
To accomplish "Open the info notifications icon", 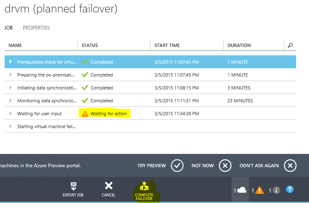I will (x=276, y=190).
